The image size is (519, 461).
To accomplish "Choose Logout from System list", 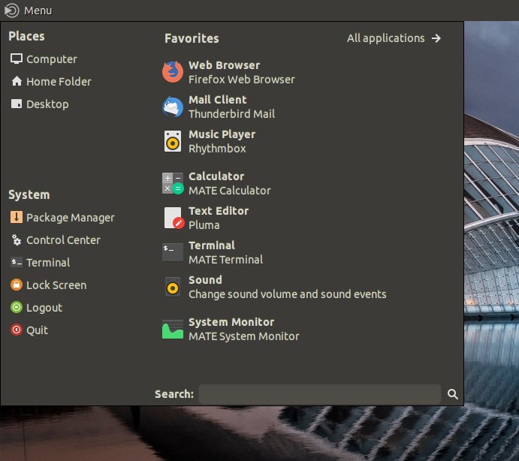I will [36, 307].
